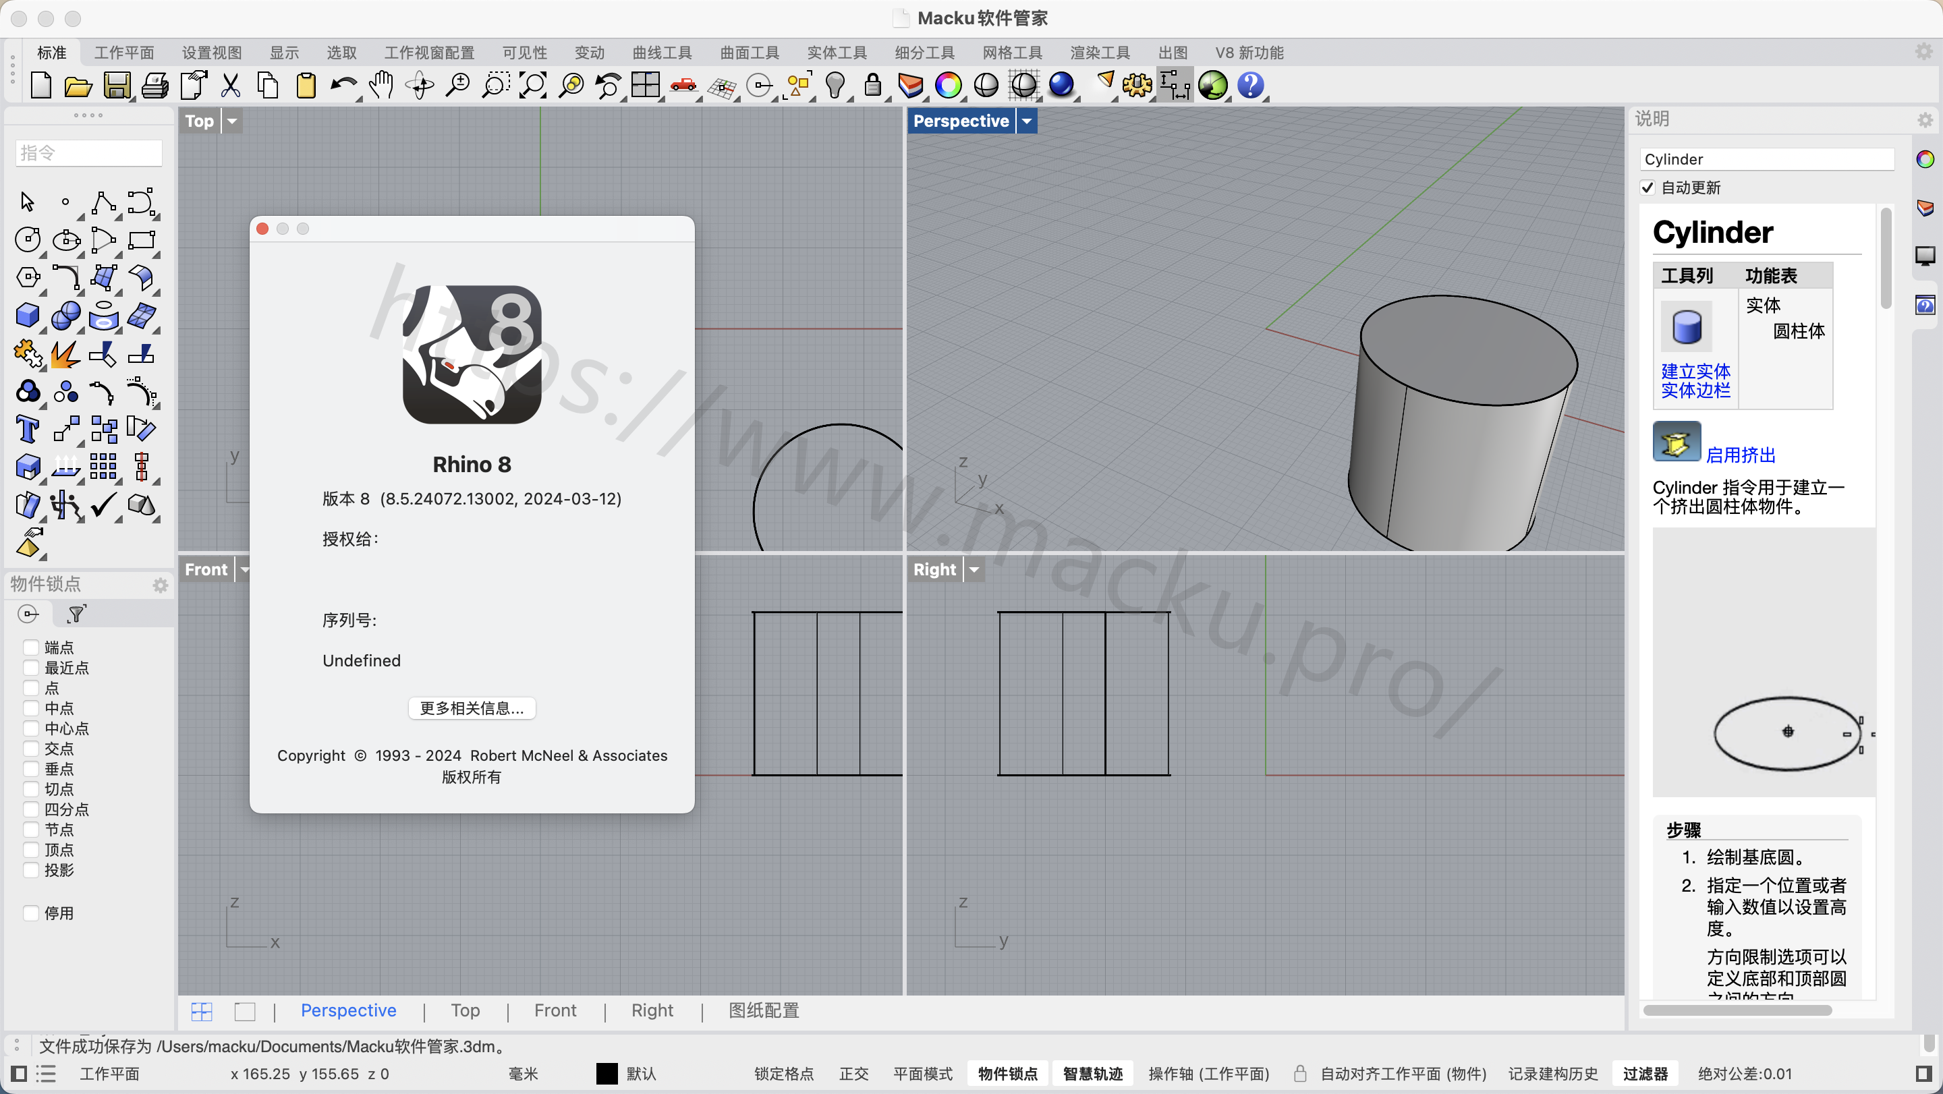Toggle 正交 in the status bar

point(854,1074)
